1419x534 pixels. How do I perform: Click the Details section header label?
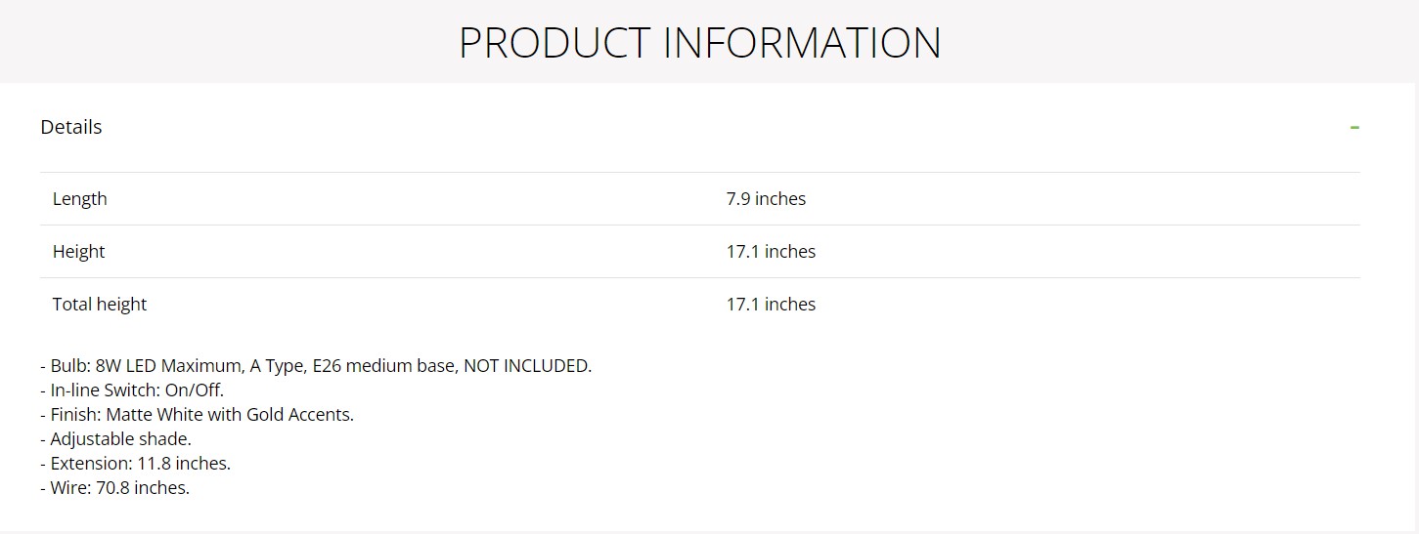pyautogui.click(x=71, y=127)
